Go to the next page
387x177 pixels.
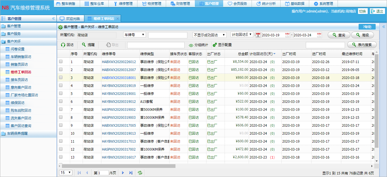pyautogui.click(x=123, y=172)
